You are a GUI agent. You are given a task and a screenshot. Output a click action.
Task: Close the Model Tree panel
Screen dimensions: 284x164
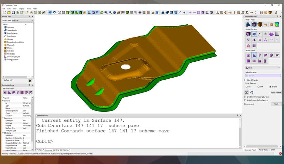pos(32,17)
